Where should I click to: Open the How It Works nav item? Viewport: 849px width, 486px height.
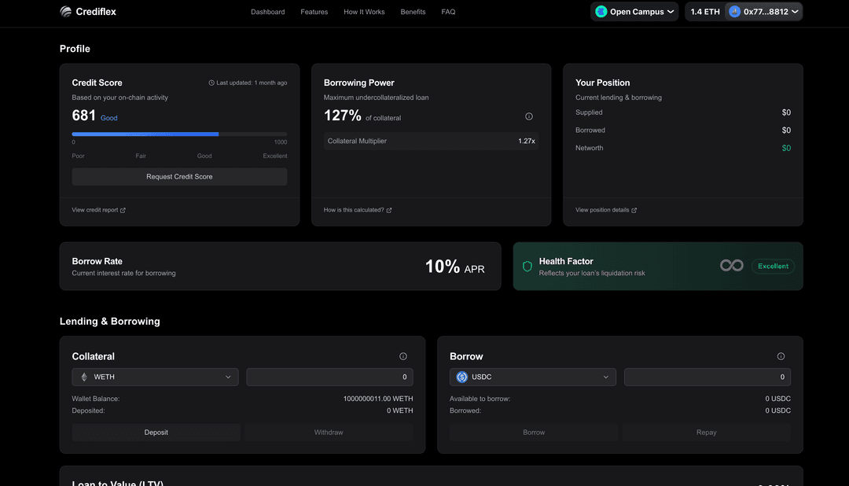(x=364, y=12)
